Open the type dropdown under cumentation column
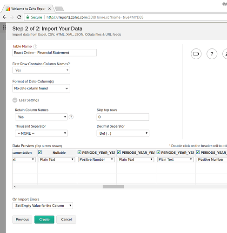The width and height of the screenshot is (227, 233). (x=24, y=159)
